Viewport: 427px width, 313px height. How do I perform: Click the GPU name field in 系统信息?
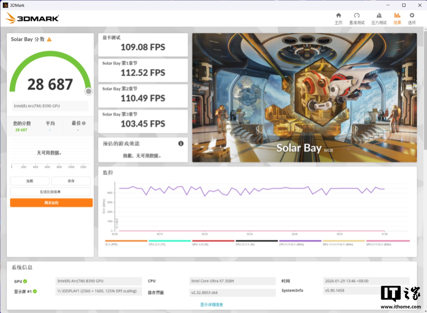99,281
